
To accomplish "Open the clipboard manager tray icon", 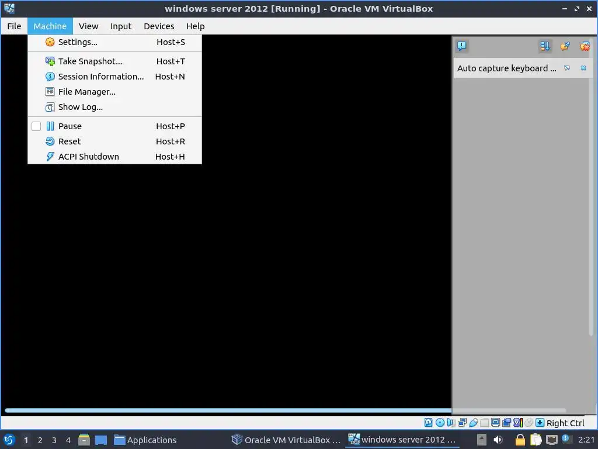I will pyautogui.click(x=536, y=440).
